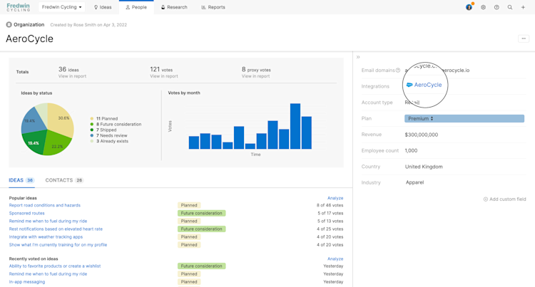Open the Sponsored routes idea
Viewport: 535px width, 287px height.
point(26,213)
